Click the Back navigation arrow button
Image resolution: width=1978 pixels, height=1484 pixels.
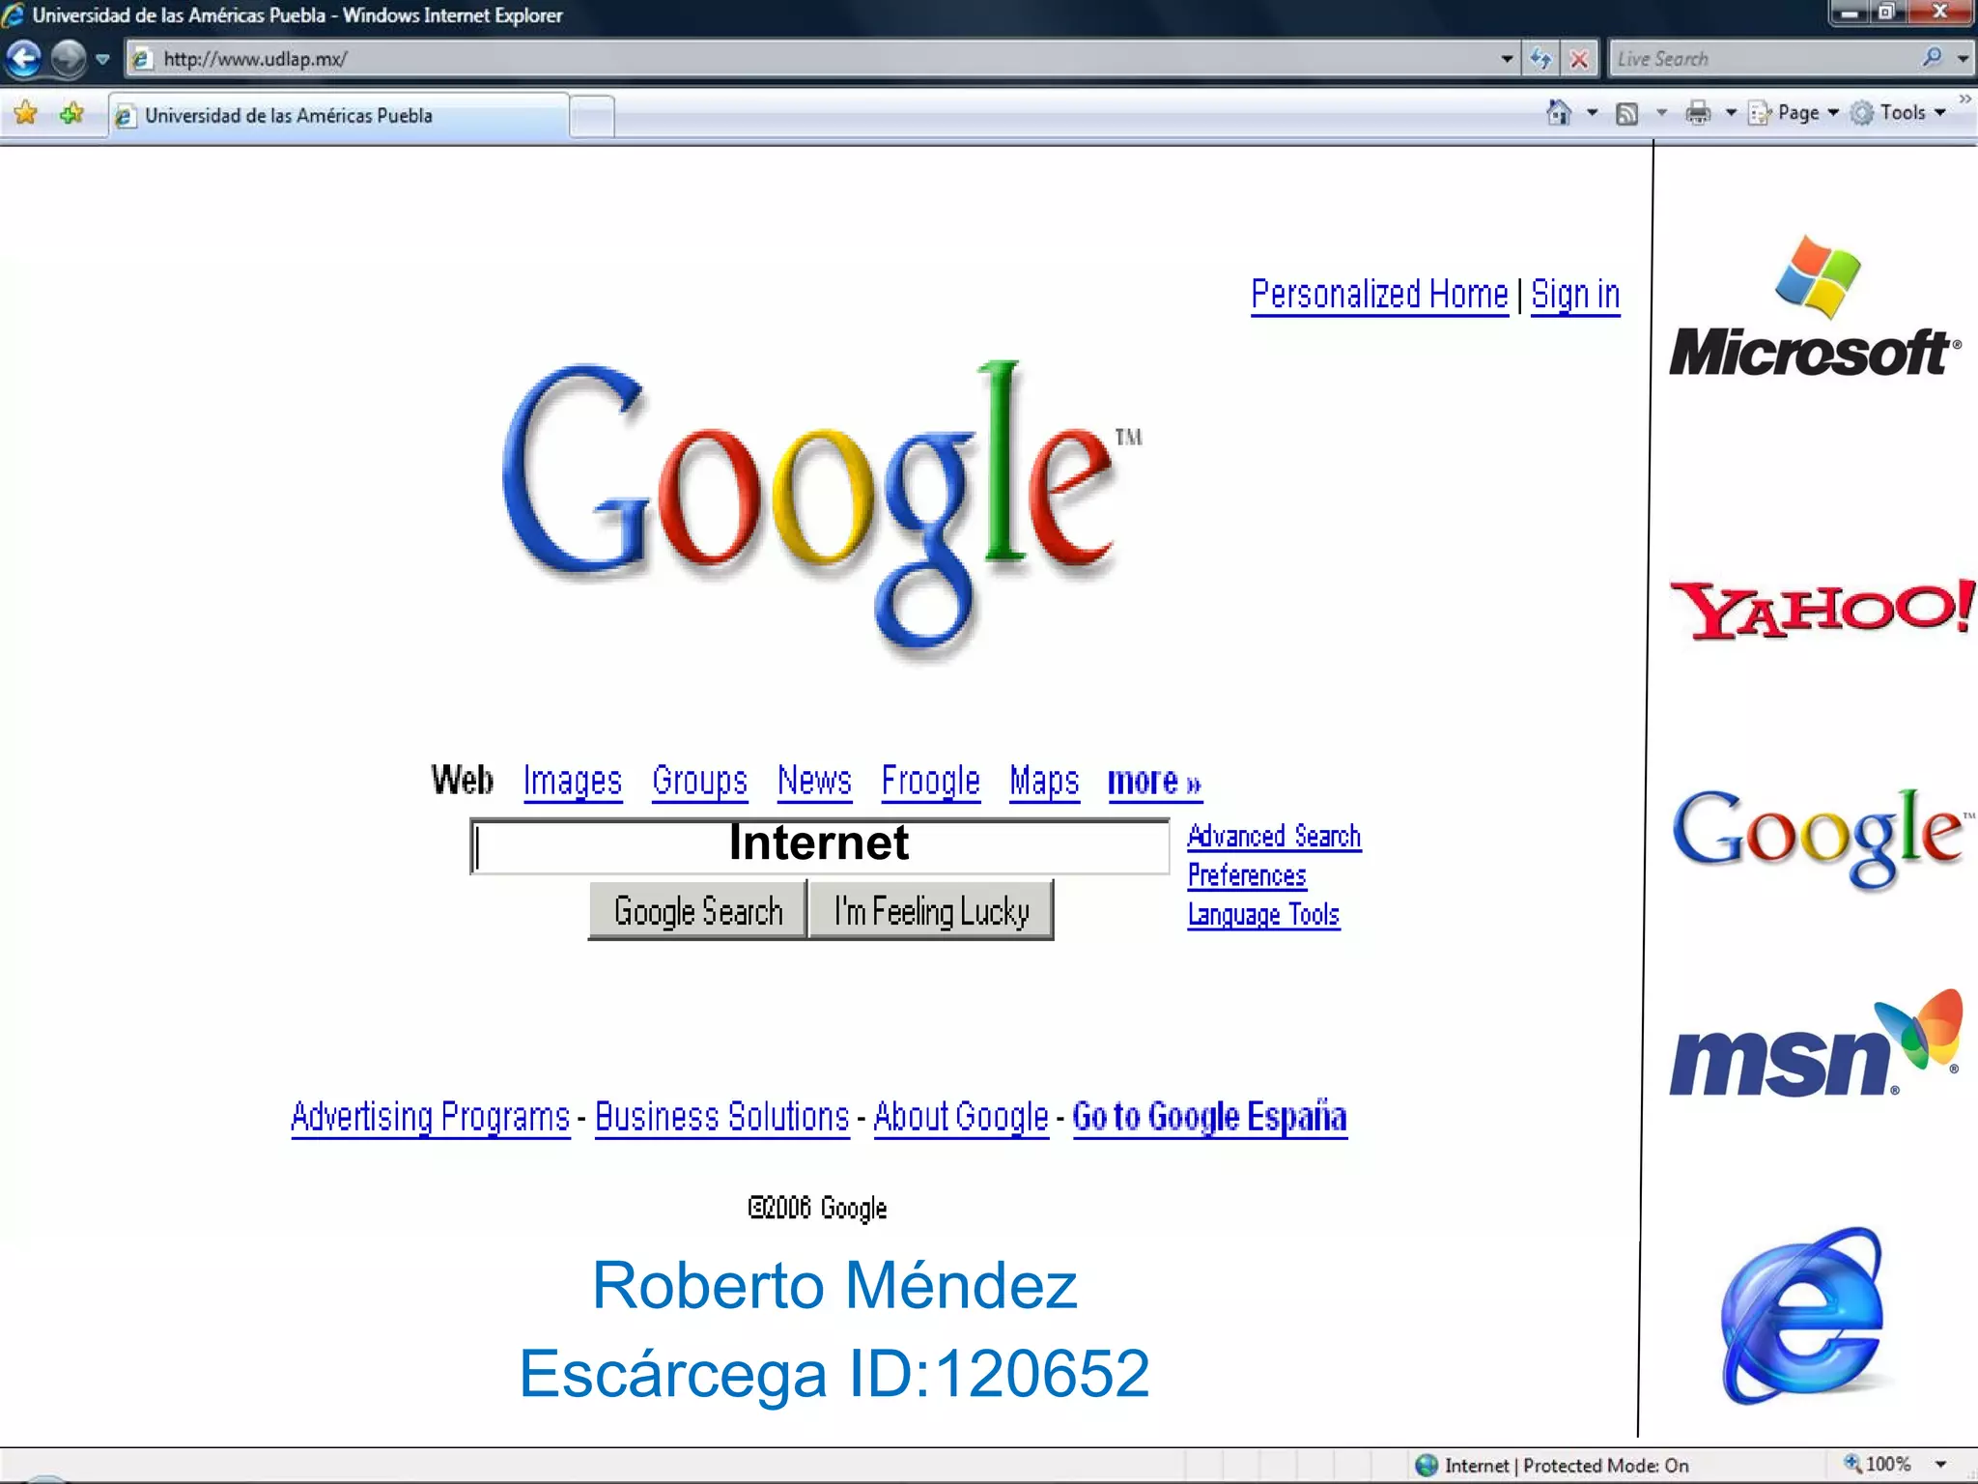coord(23,59)
